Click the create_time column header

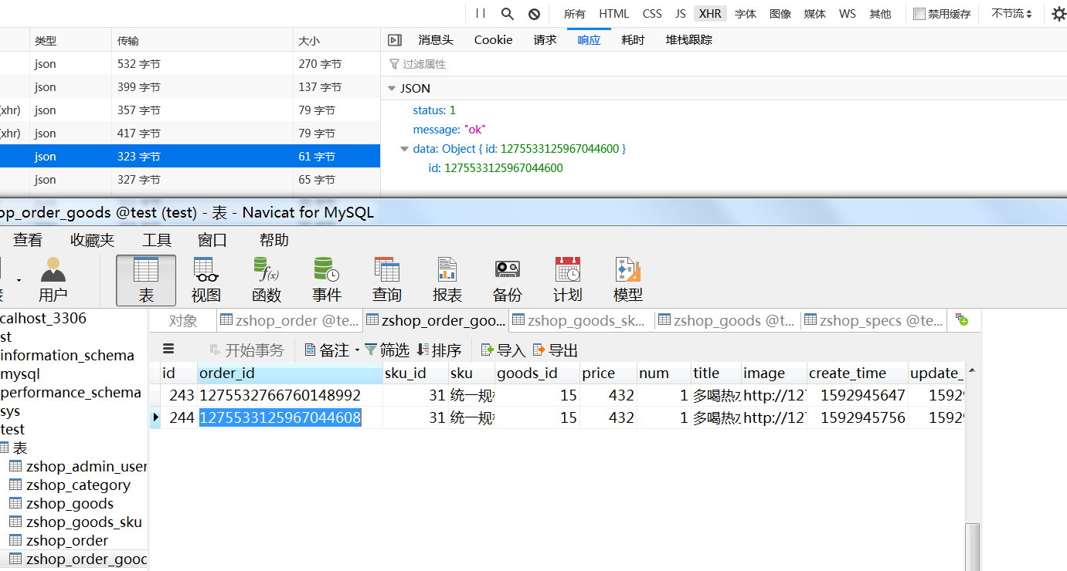click(857, 373)
